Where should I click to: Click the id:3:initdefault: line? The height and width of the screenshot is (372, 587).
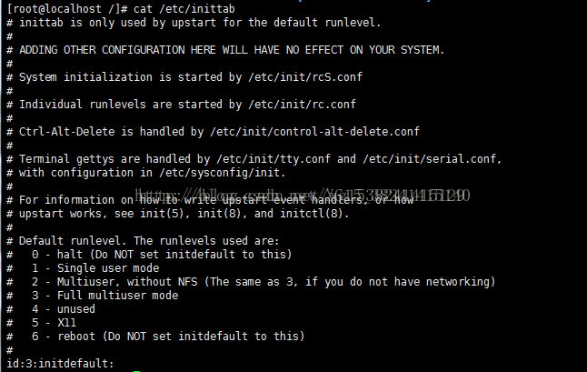click(x=60, y=364)
